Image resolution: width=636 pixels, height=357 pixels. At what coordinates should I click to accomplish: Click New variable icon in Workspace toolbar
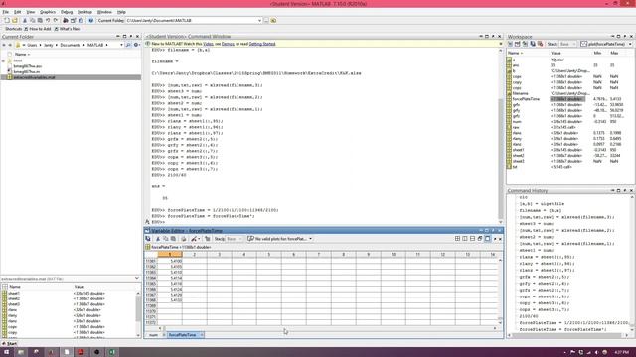510,44
